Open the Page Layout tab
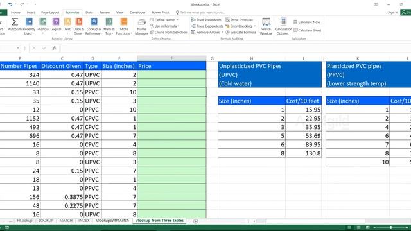The height and width of the screenshot is (231, 411). click(x=50, y=12)
